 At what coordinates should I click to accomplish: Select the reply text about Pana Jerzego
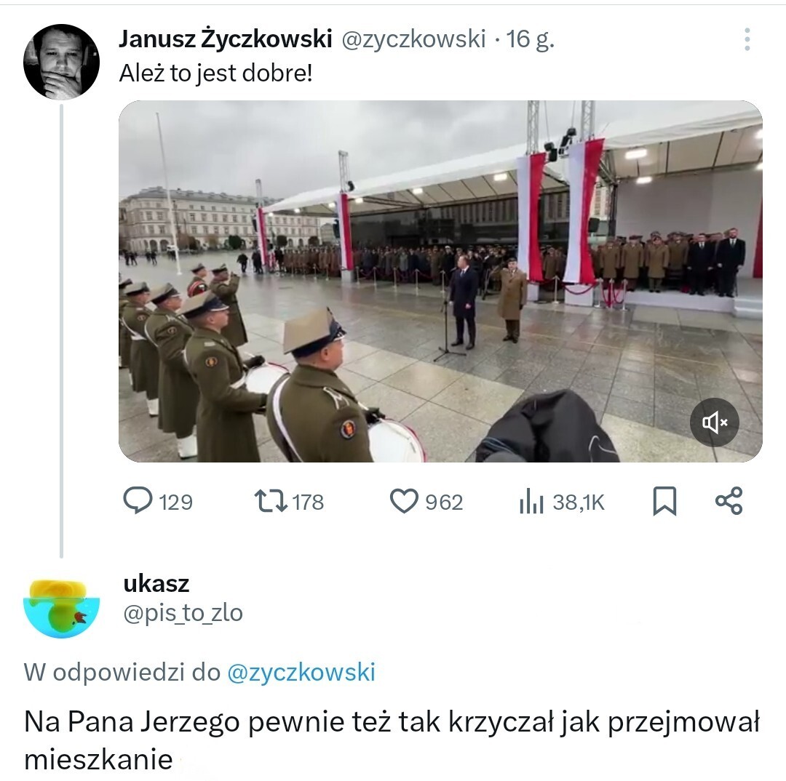pos(392,740)
